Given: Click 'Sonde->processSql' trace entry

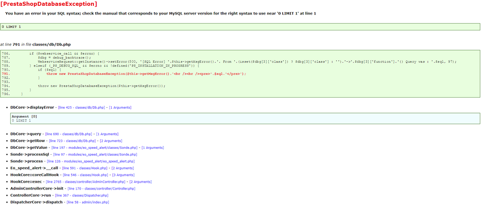Looking at the screenshot, I should coord(30,154).
